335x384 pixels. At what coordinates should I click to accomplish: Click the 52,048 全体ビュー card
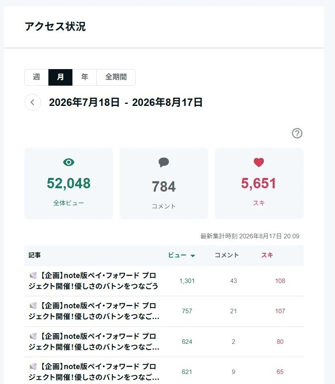(69, 183)
